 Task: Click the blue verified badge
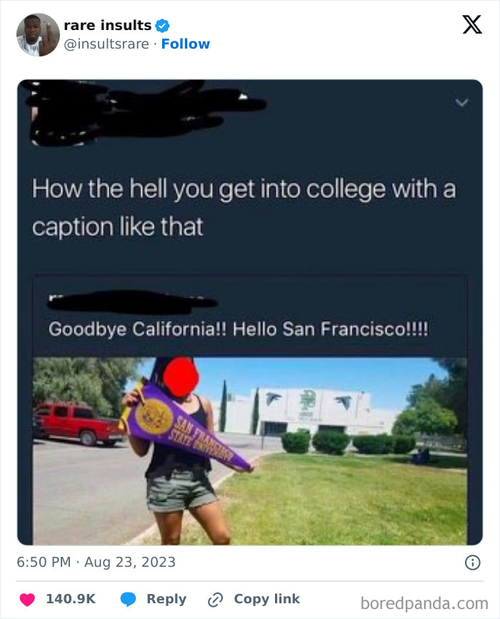[x=162, y=26]
